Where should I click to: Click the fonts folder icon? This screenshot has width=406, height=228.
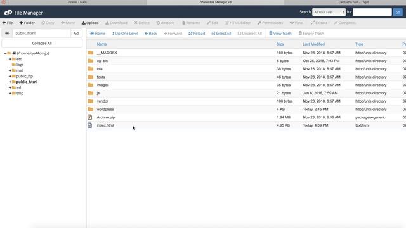point(90,77)
